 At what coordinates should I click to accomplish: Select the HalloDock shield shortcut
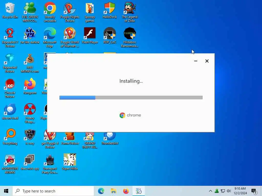[x=110, y=10]
